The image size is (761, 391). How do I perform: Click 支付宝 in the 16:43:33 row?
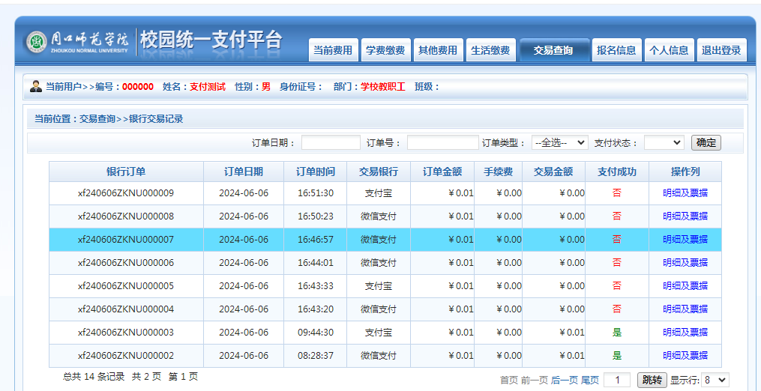[379, 286]
